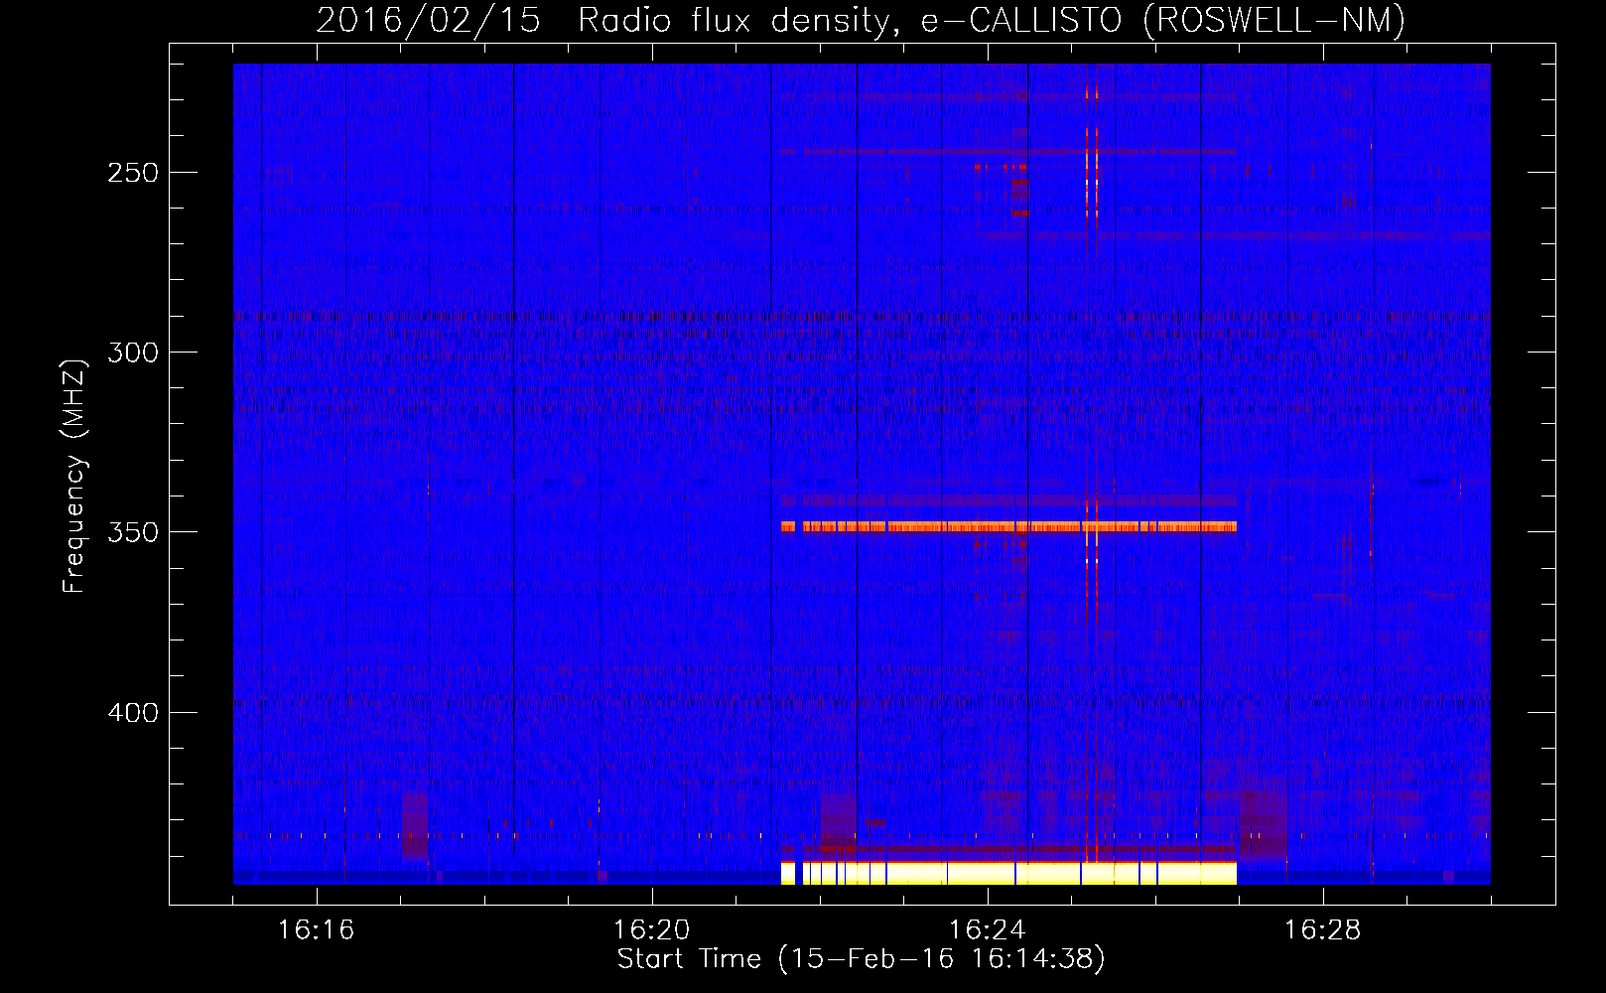Click the 250 frequency tick label
The height and width of the screenshot is (993, 1606).
(x=133, y=173)
